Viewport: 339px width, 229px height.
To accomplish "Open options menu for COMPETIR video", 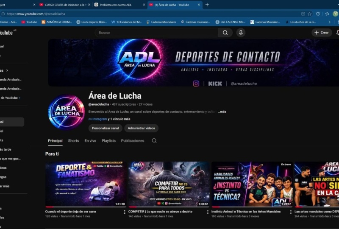I will (208, 212).
